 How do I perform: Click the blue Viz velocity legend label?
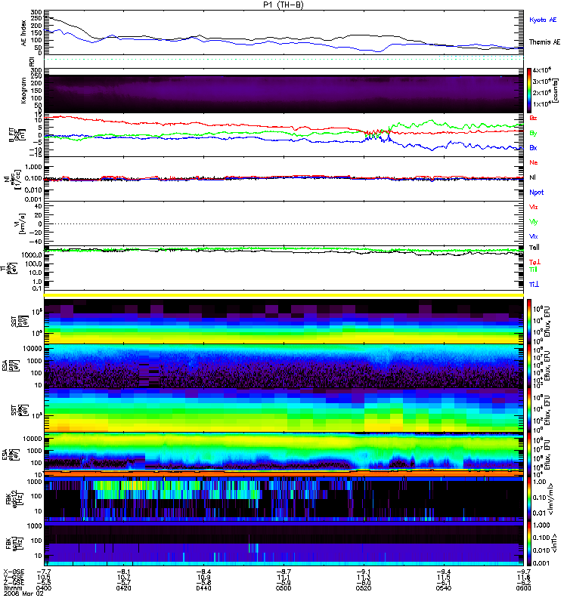[x=534, y=236]
